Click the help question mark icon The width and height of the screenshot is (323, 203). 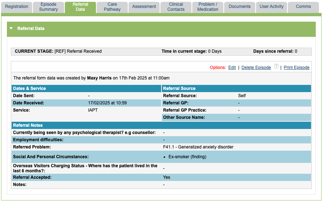coord(276,66)
